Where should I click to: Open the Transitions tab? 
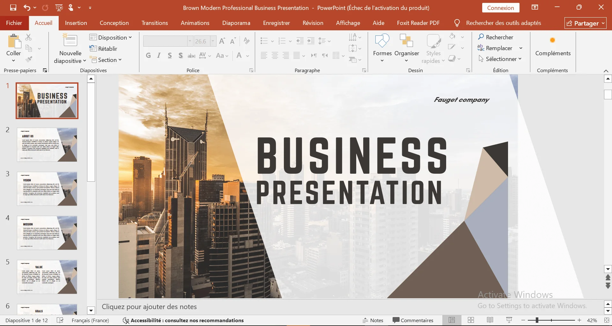coord(154,23)
